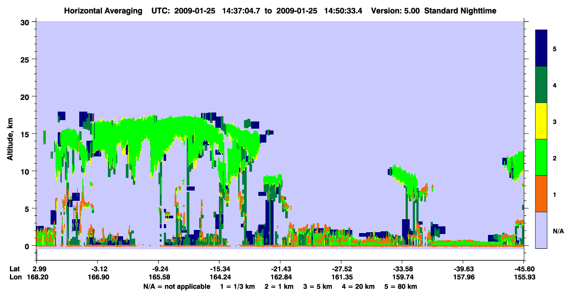The image size is (582, 299).
Task: Select the dark green colorbar segment labeled 4
Action: pos(541,85)
